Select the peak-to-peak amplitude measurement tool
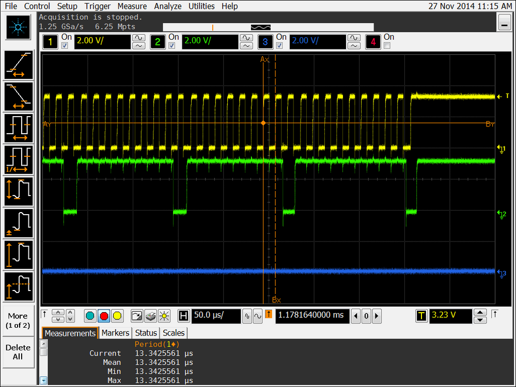Image resolution: width=516 pixels, height=387 pixels. pyautogui.click(x=18, y=191)
